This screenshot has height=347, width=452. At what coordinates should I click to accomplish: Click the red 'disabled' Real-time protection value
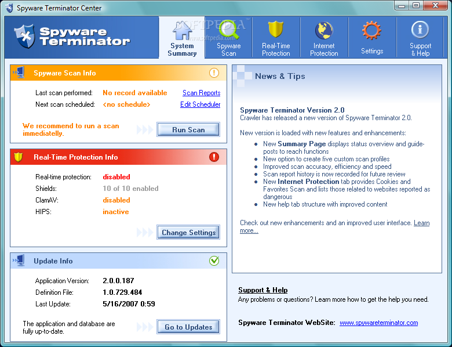pos(116,176)
